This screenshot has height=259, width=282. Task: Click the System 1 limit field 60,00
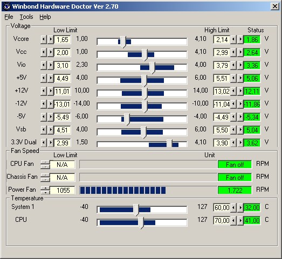point(222,208)
